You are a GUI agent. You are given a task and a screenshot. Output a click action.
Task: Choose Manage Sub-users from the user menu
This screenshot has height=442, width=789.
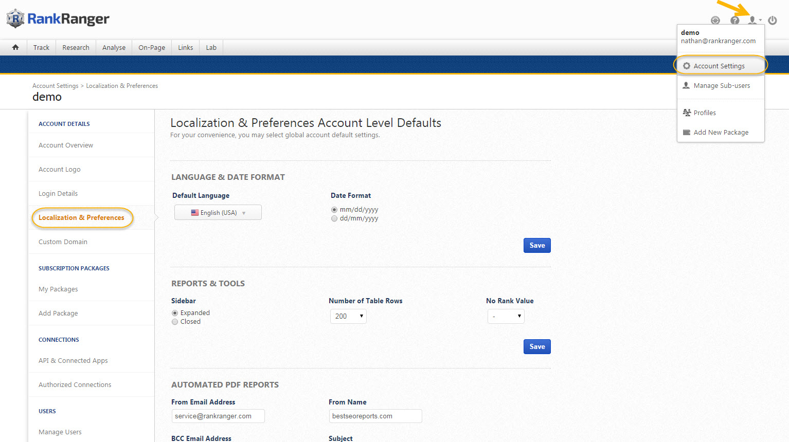tap(721, 85)
